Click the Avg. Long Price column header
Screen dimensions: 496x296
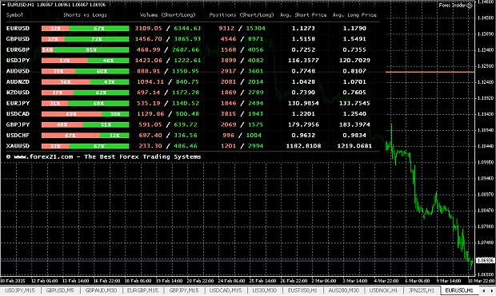click(x=354, y=15)
